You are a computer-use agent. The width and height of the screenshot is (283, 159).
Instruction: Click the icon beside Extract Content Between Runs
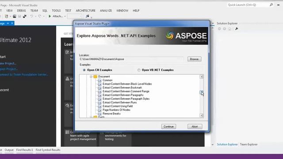[x=99, y=102]
